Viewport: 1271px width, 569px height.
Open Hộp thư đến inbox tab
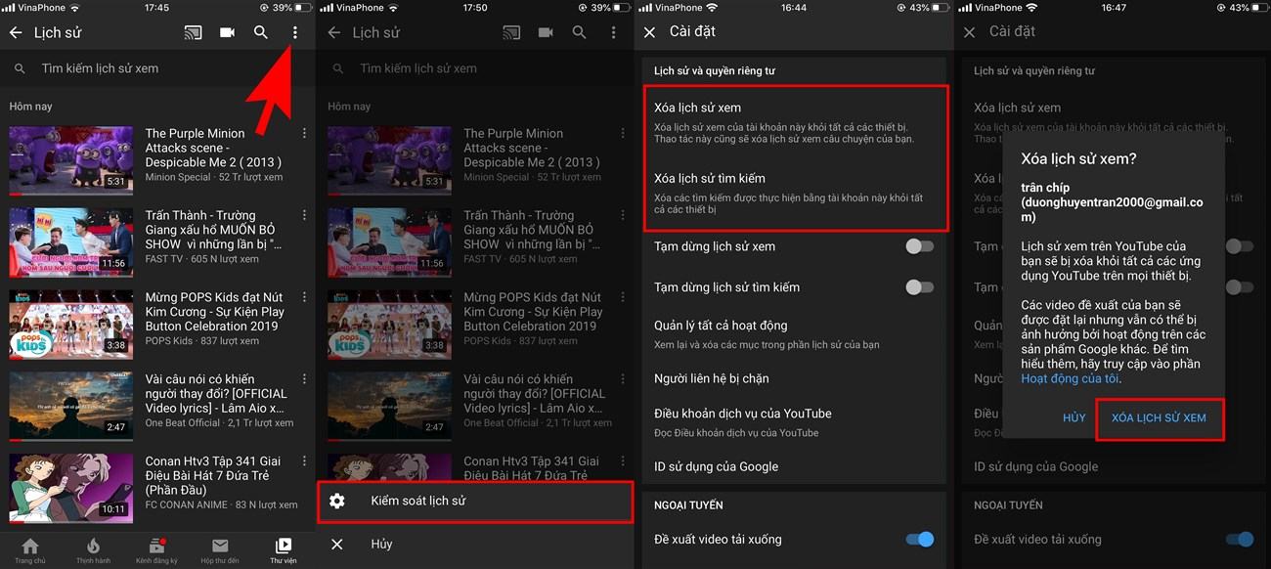[220, 550]
